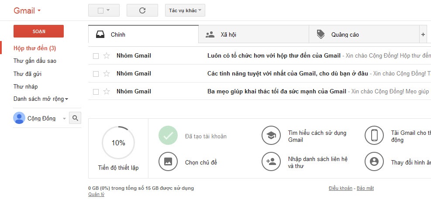Star the 'Luôn có tổ chức hơn' email

[x=107, y=56]
